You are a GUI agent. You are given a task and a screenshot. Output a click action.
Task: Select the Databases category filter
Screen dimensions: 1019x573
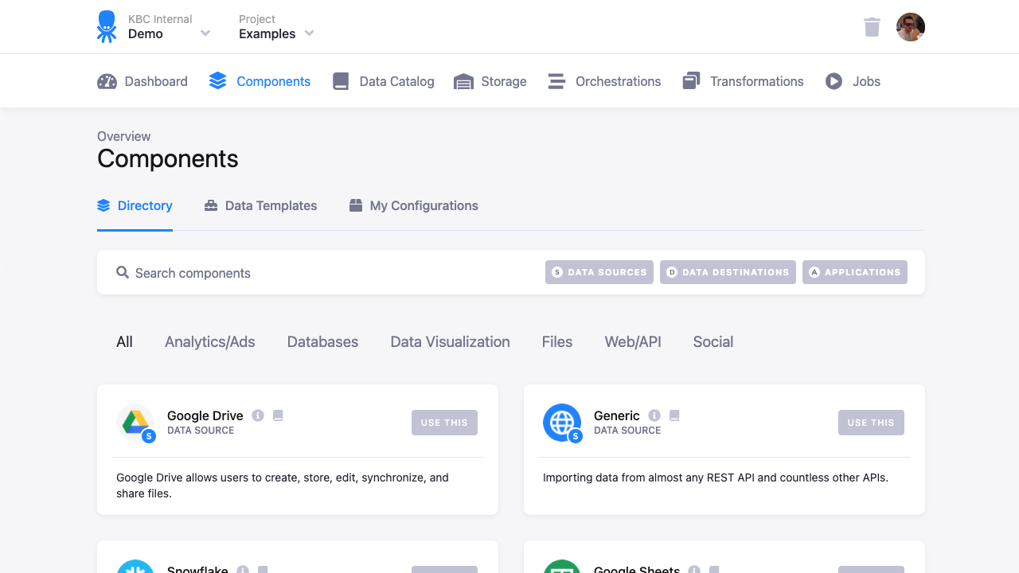click(x=322, y=341)
